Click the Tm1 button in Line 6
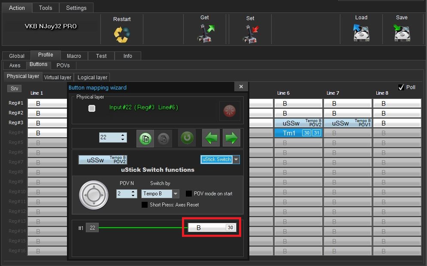This screenshot has height=266, width=427. tap(289, 133)
